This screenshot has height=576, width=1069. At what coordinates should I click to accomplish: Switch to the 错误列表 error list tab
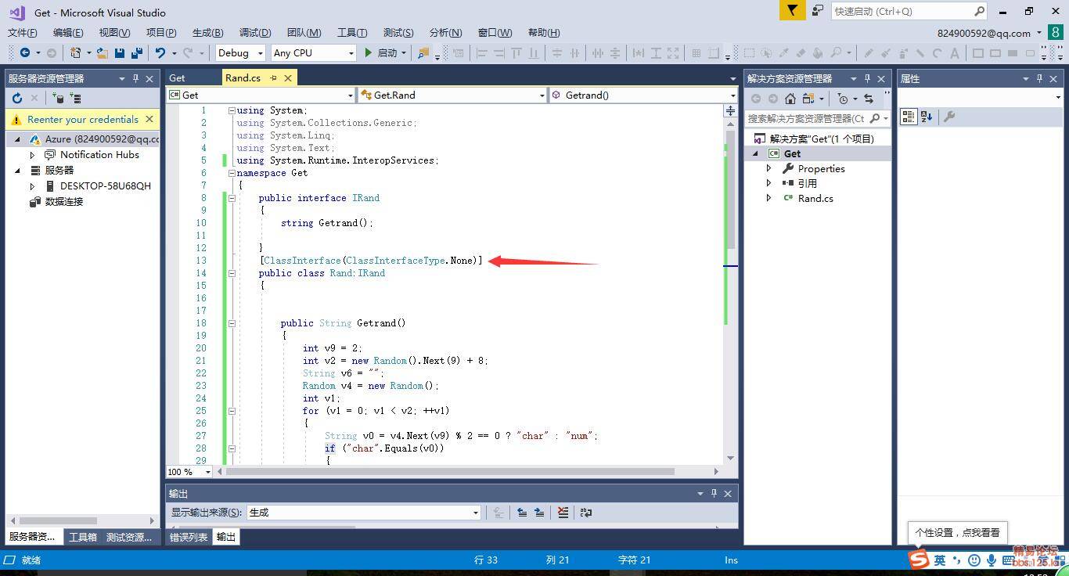189,537
